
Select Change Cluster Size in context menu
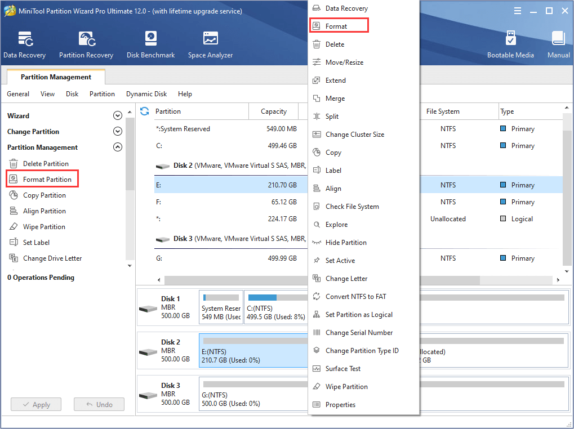363,134
